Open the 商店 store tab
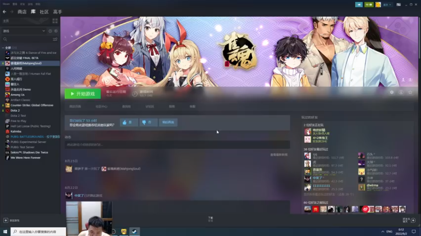Image resolution: width=421 pixels, height=236 pixels. [x=22, y=12]
